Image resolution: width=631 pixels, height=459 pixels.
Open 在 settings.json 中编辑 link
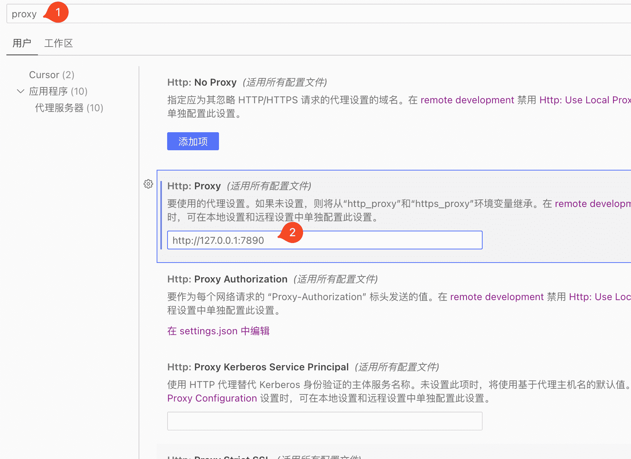(218, 331)
